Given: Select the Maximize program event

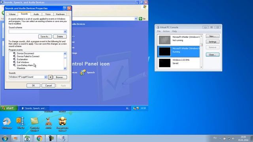Looking at the screenshot, I should [21, 68].
